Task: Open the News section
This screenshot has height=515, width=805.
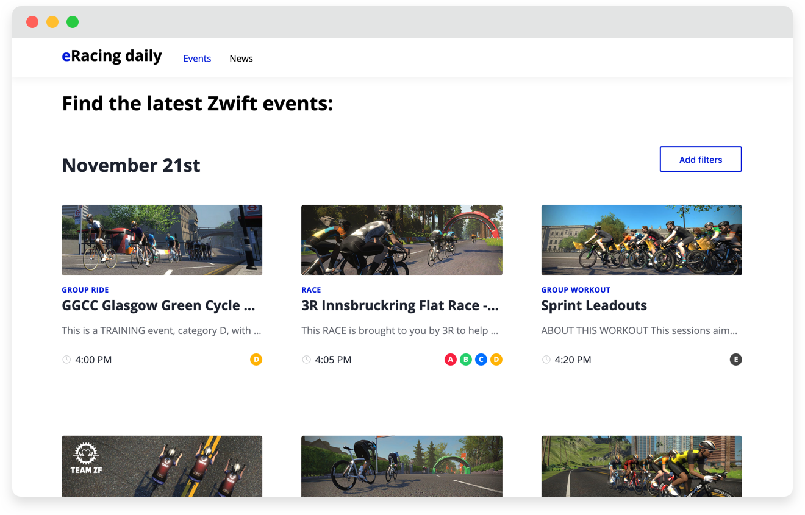Action: [241, 58]
